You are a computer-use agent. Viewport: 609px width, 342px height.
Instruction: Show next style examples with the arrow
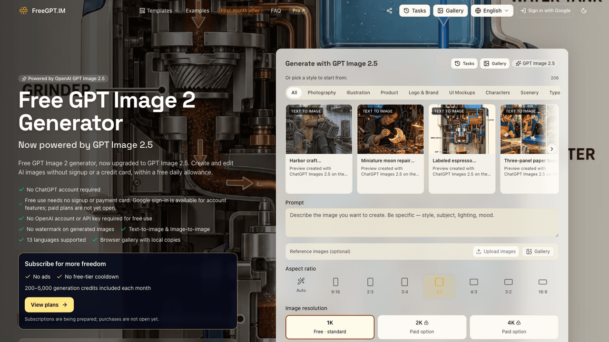[x=551, y=149]
